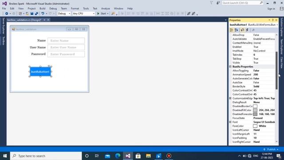
Task: Click the Quick Launch search box
Action: tap(242, 3)
